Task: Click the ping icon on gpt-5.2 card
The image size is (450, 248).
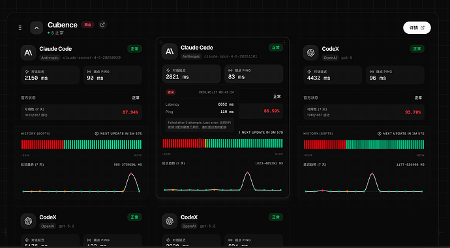Action: tap(230, 240)
